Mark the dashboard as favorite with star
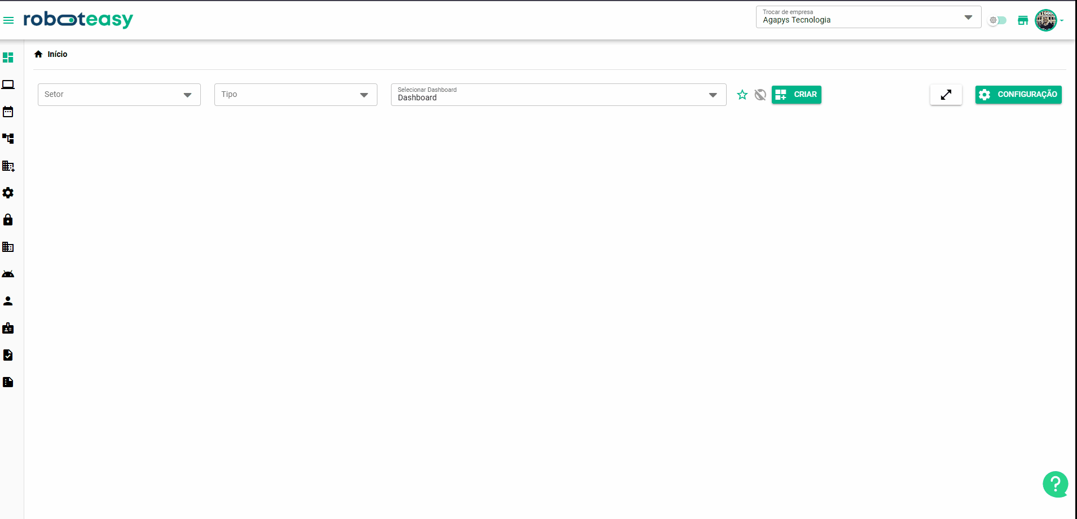Image resolution: width=1077 pixels, height=519 pixels. pos(742,95)
